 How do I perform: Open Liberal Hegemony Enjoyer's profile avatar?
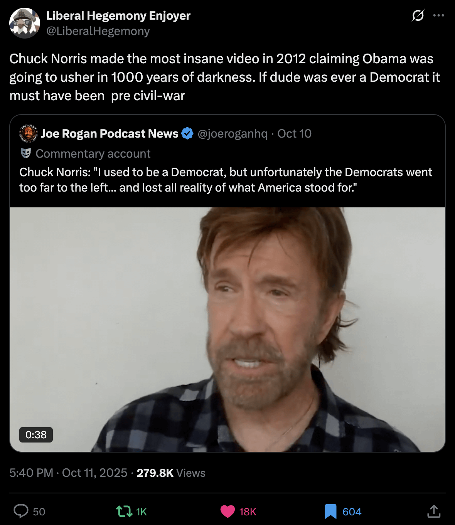point(25,23)
